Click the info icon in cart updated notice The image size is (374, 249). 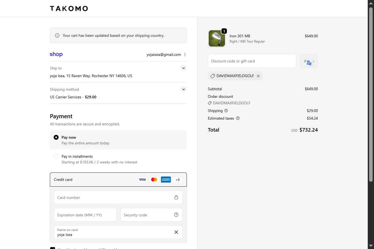pos(57,35)
